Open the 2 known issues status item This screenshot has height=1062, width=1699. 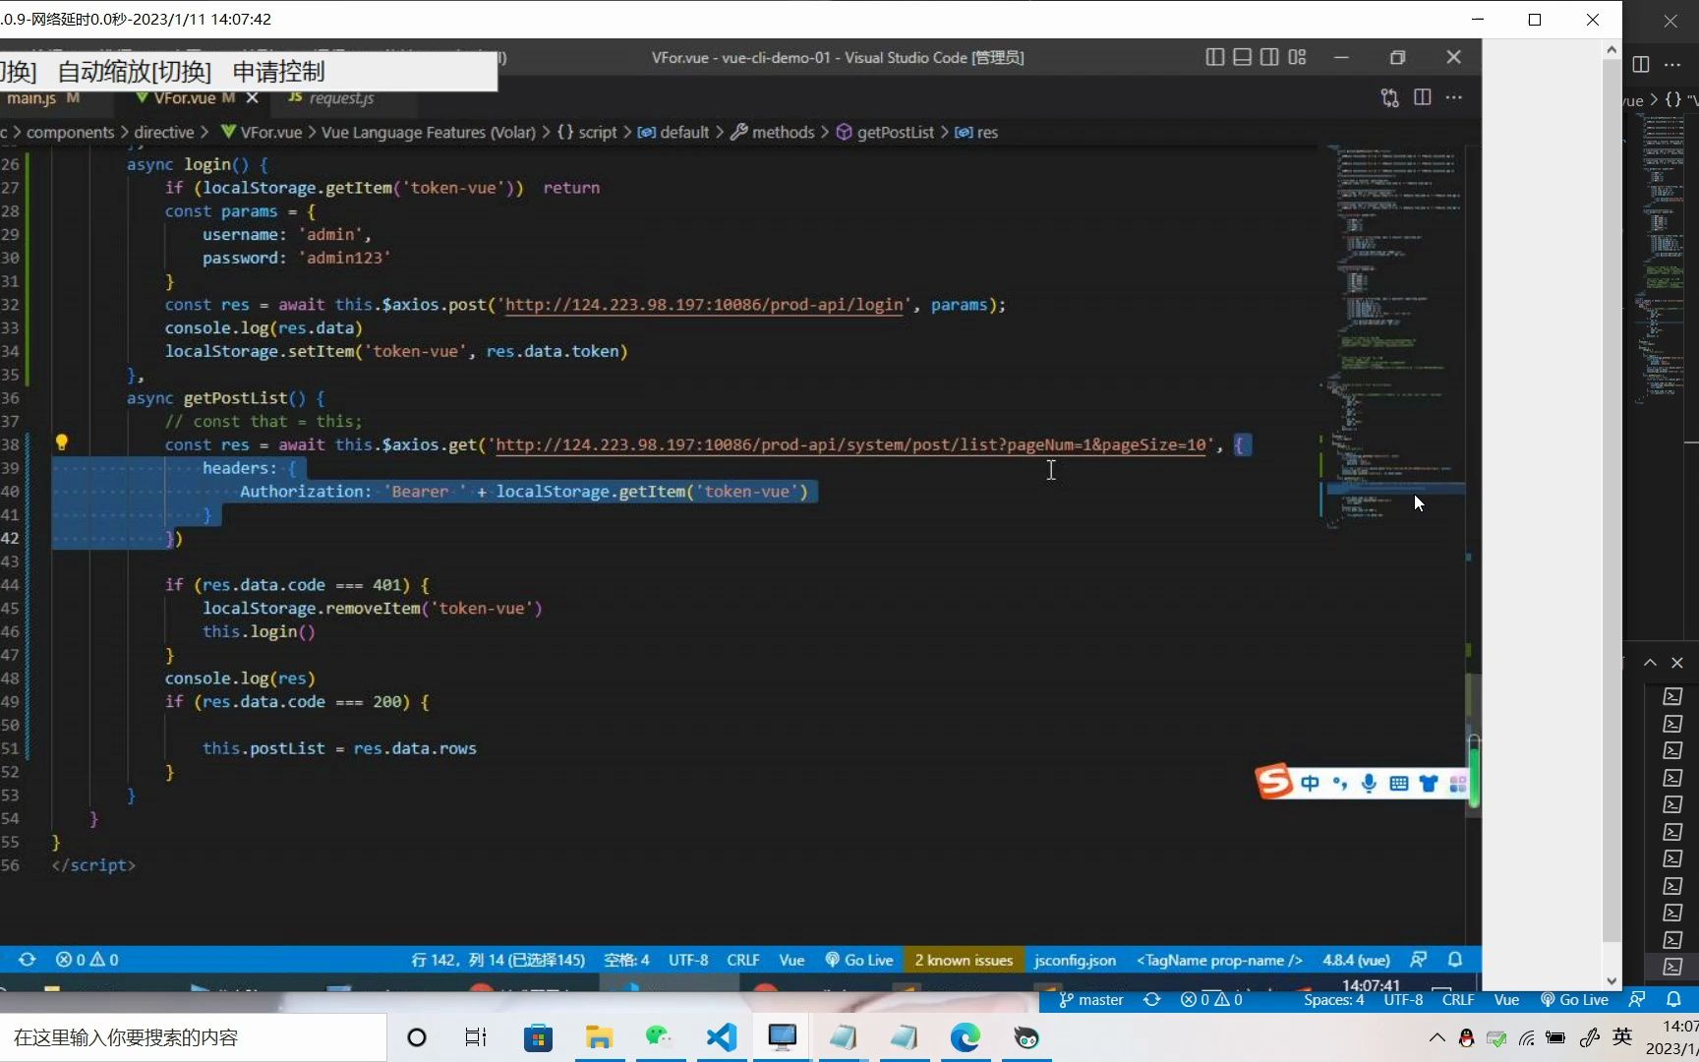964,960
